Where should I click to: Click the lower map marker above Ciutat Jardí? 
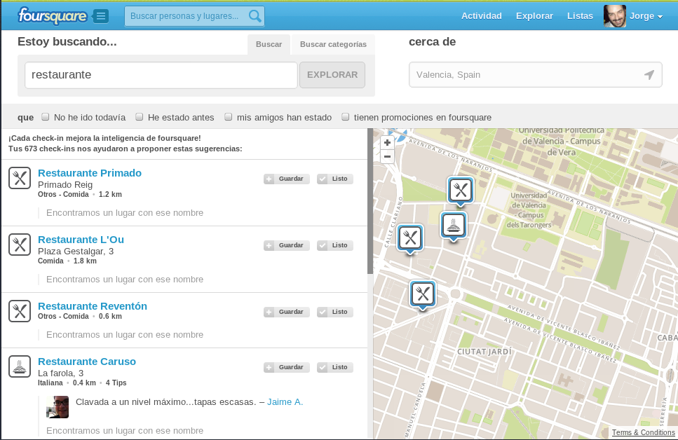click(423, 295)
